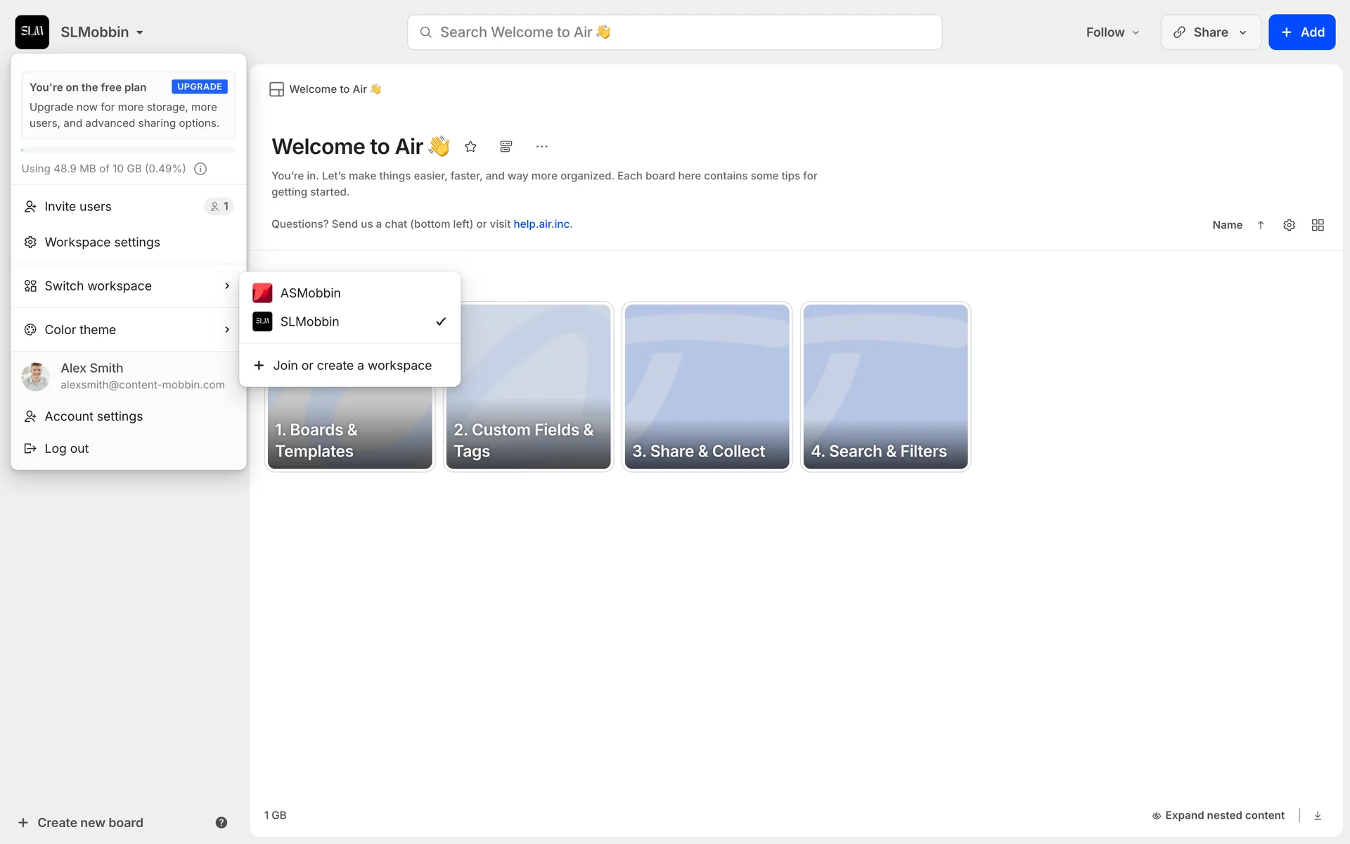Click the storage info icon
The width and height of the screenshot is (1350, 844).
tap(200, 169)
